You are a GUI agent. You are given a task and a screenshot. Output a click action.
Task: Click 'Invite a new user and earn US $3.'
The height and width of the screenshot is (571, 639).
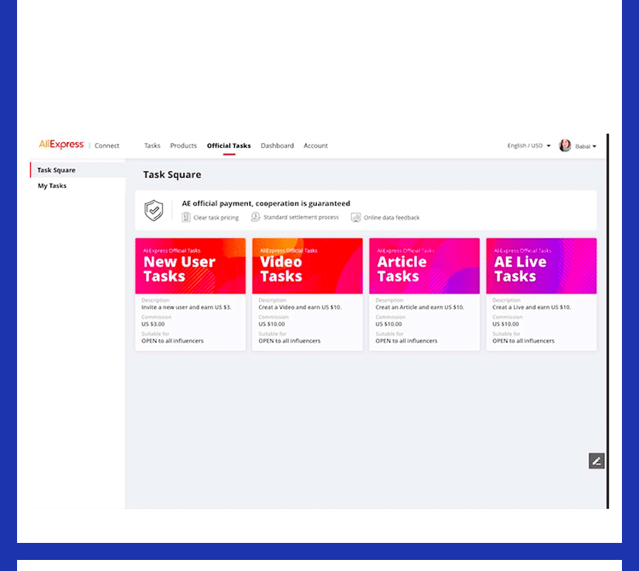tap(187, 307)
